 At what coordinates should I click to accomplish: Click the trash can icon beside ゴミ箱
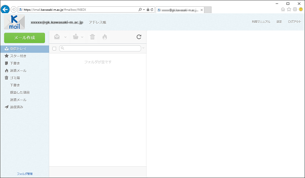click(x=6, y=78)
